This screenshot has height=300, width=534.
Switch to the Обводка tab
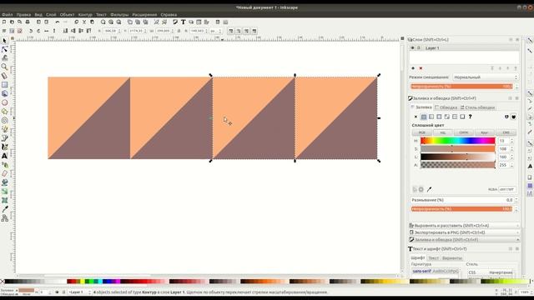[x=446, y=107]
